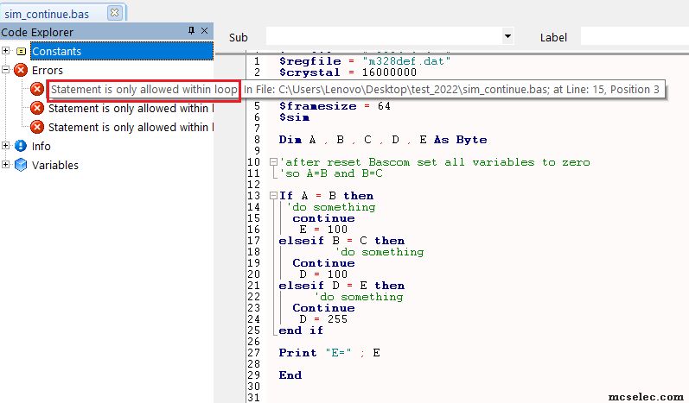Collapse the comment block fold at line 10
689x403 pixels.
pos(273,162)
